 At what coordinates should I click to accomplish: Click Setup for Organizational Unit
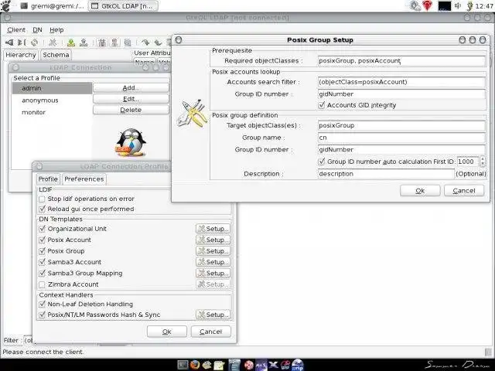(x=213, y=229)
